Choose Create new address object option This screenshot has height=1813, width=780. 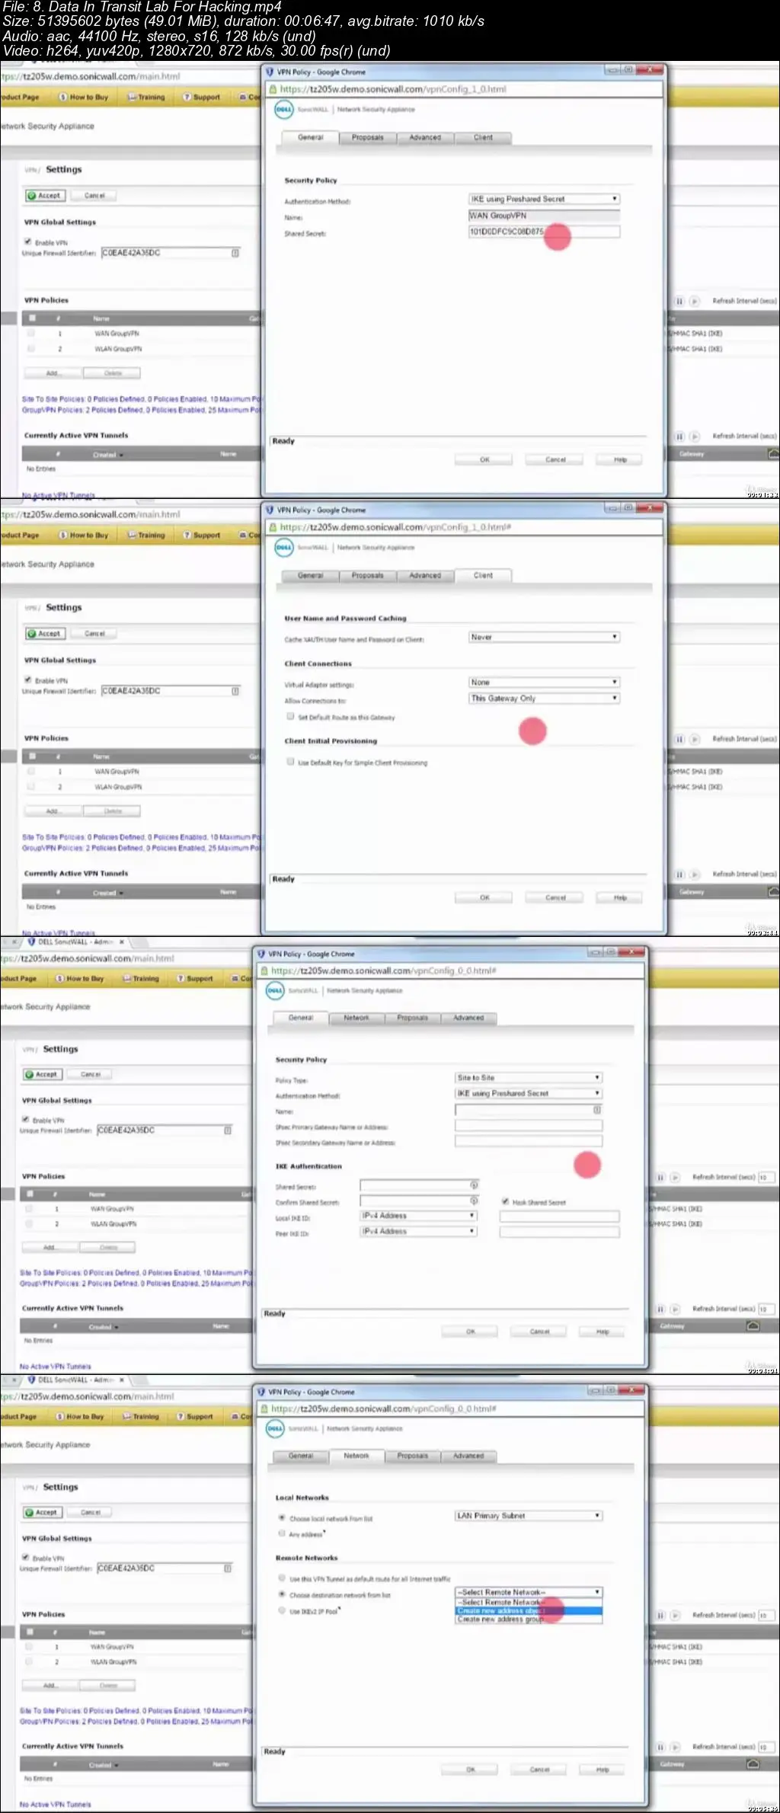point(529,1611)
